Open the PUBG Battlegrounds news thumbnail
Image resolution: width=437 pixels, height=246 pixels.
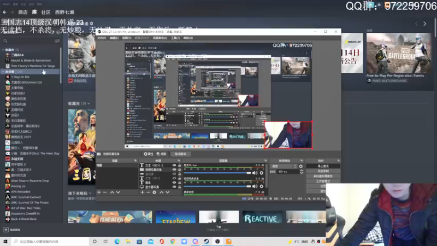399,53
